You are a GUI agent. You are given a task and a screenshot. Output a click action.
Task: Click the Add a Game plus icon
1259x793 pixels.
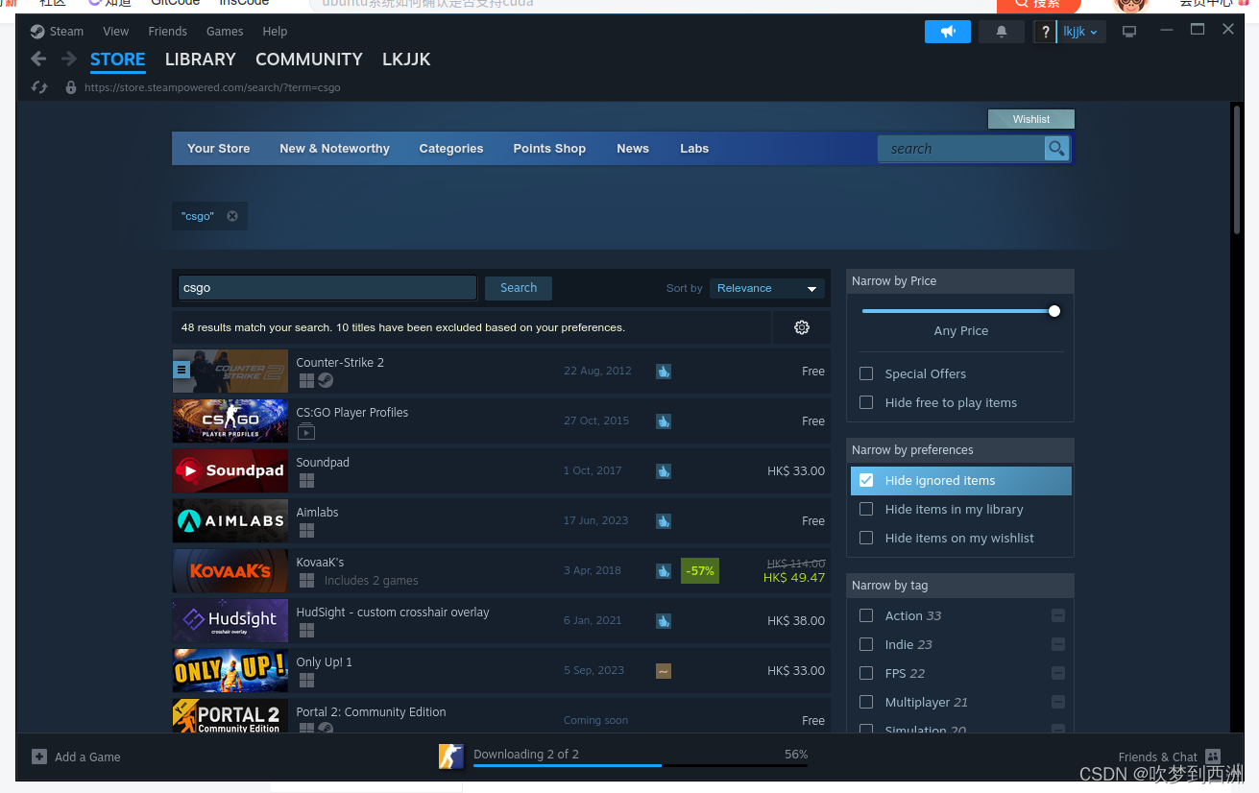point(39,757)
